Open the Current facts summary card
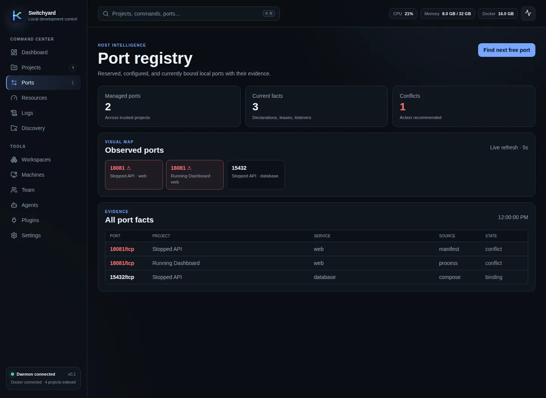Viewport: 546px width, 398px height. (317, 106)
